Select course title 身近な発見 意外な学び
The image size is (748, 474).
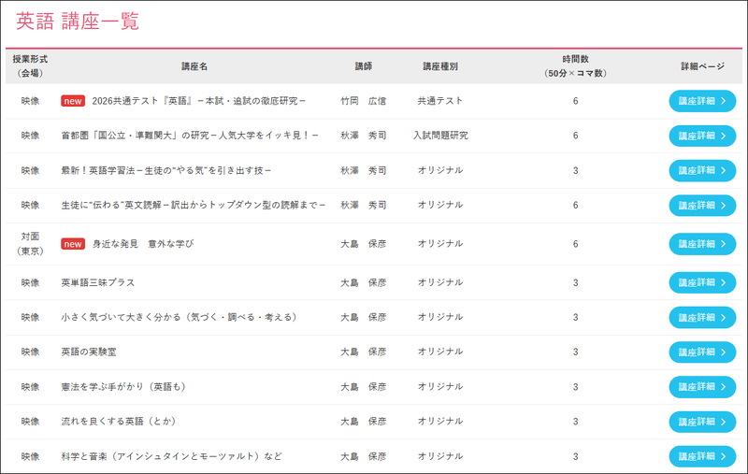click(143, 244)
